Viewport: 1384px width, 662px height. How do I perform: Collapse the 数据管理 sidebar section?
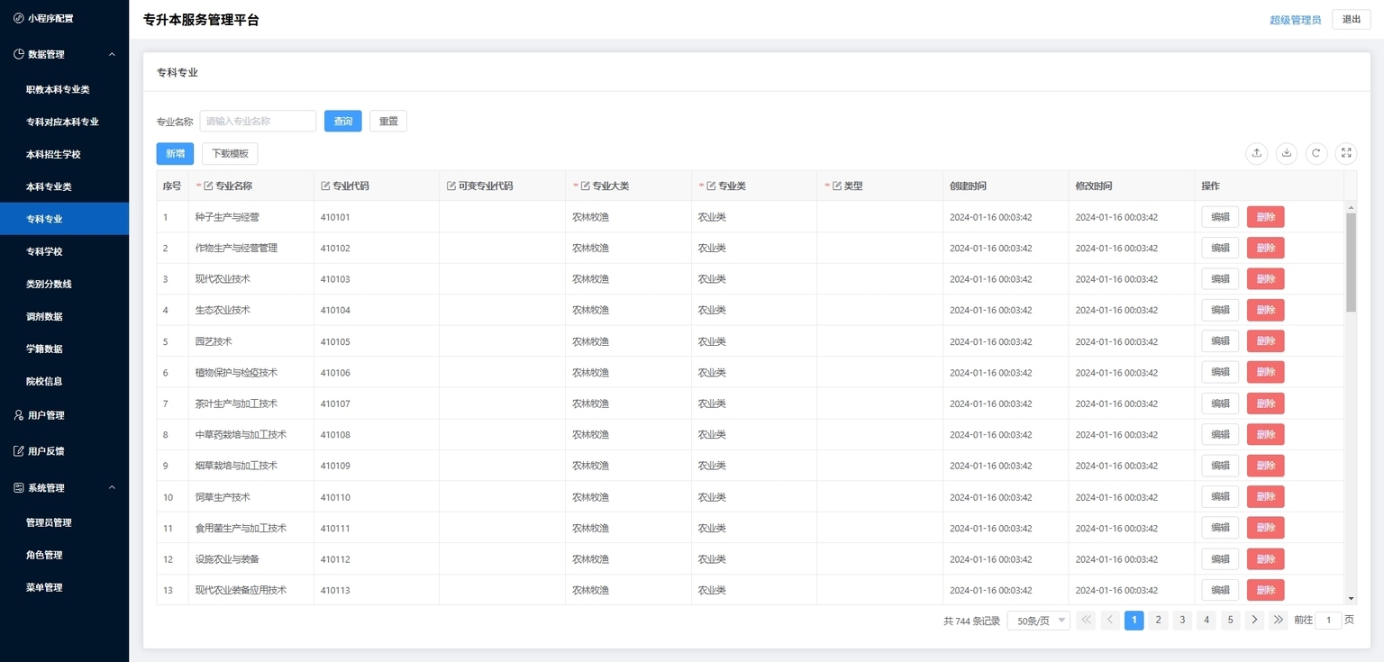tap(112, 54)
